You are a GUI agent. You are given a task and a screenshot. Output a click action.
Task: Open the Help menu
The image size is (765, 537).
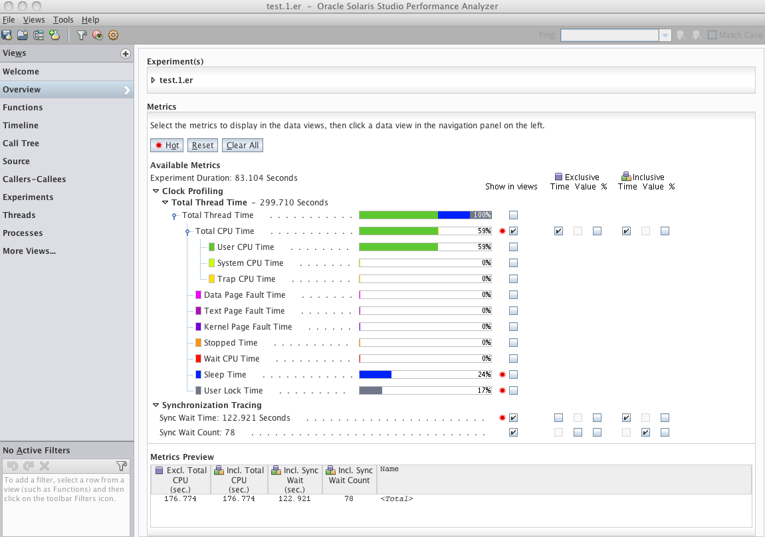[x=90, y=19]
